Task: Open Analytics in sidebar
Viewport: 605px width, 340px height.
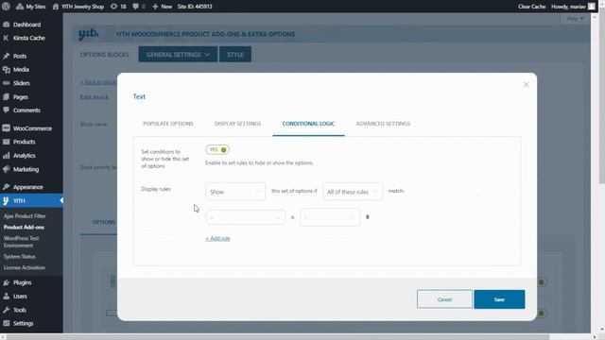Action: pyautogui.click(x=24, y=155)
